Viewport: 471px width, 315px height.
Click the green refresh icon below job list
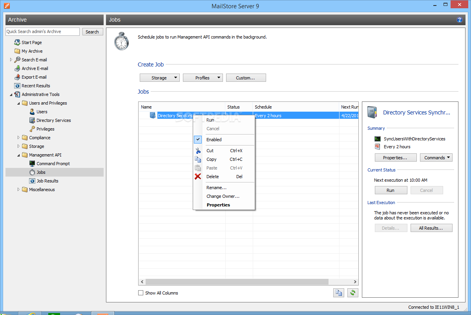353,293
